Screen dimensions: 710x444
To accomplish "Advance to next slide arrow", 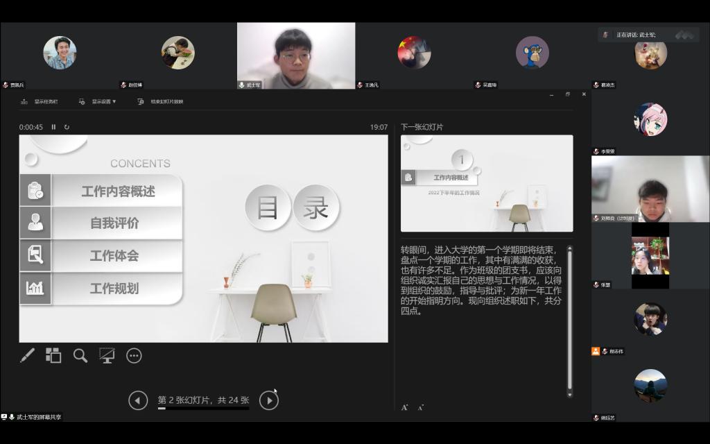I will click(268, 400).
